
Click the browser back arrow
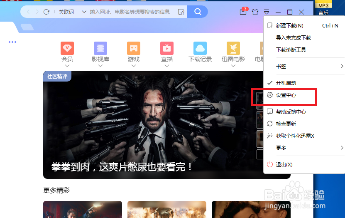click(28, 12)
